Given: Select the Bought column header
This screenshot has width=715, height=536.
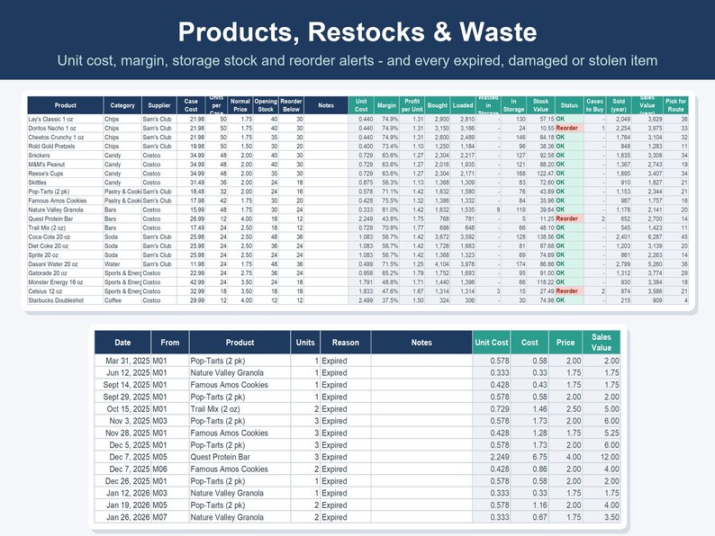Looking at the screenshot, I should (x=438, y=105).
